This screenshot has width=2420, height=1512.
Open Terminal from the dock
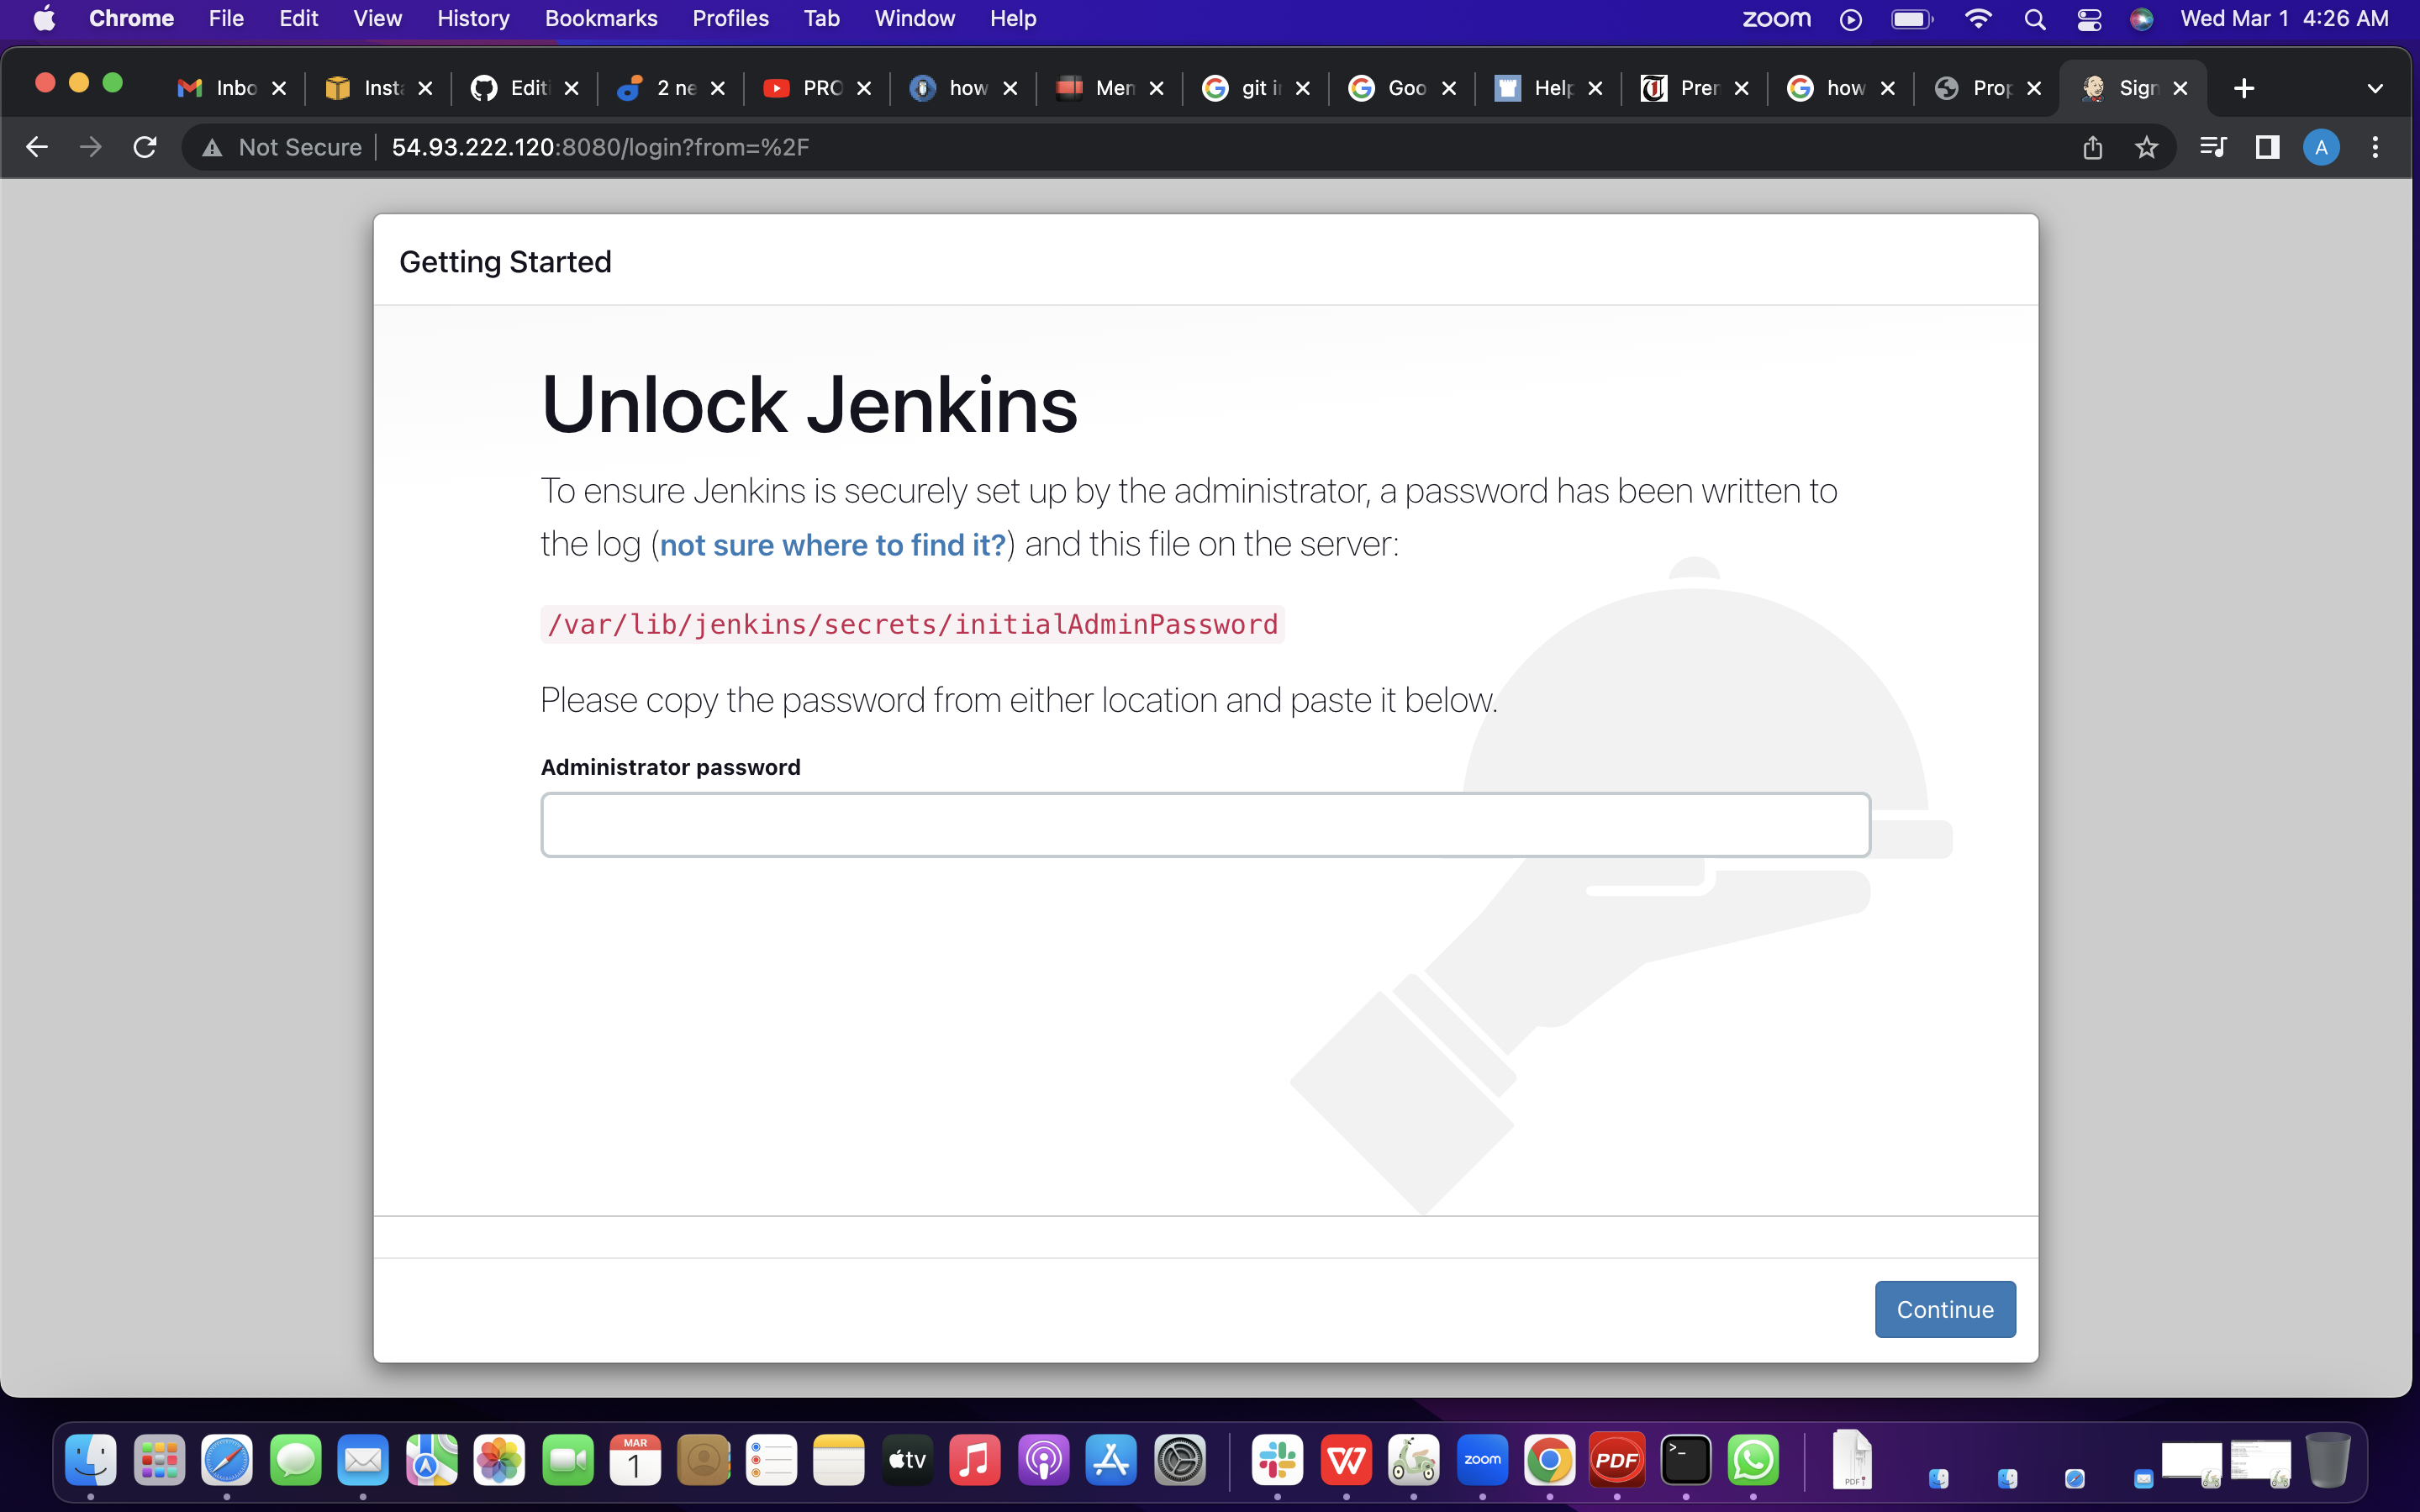click(x=1685, y=1460)
